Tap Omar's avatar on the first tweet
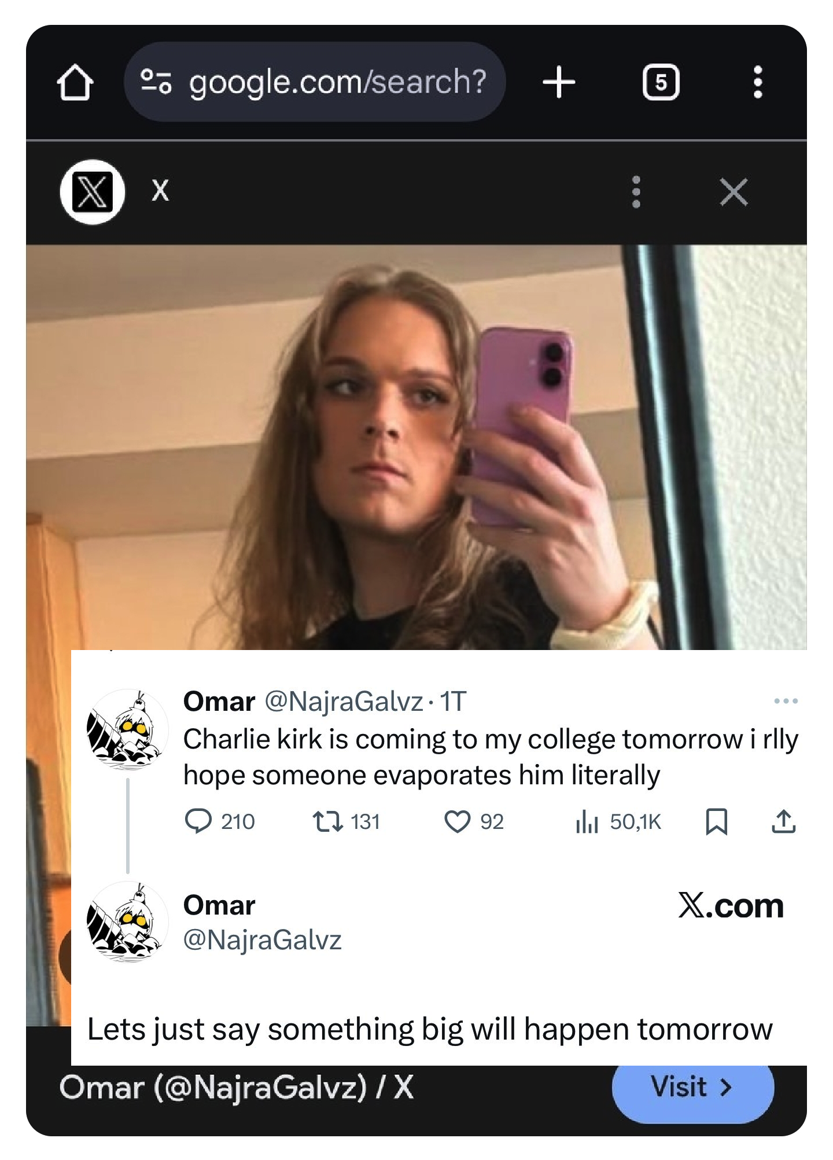Image resolution: width=833 pixels, height=1160 pixels. click(x=127, y=729)
